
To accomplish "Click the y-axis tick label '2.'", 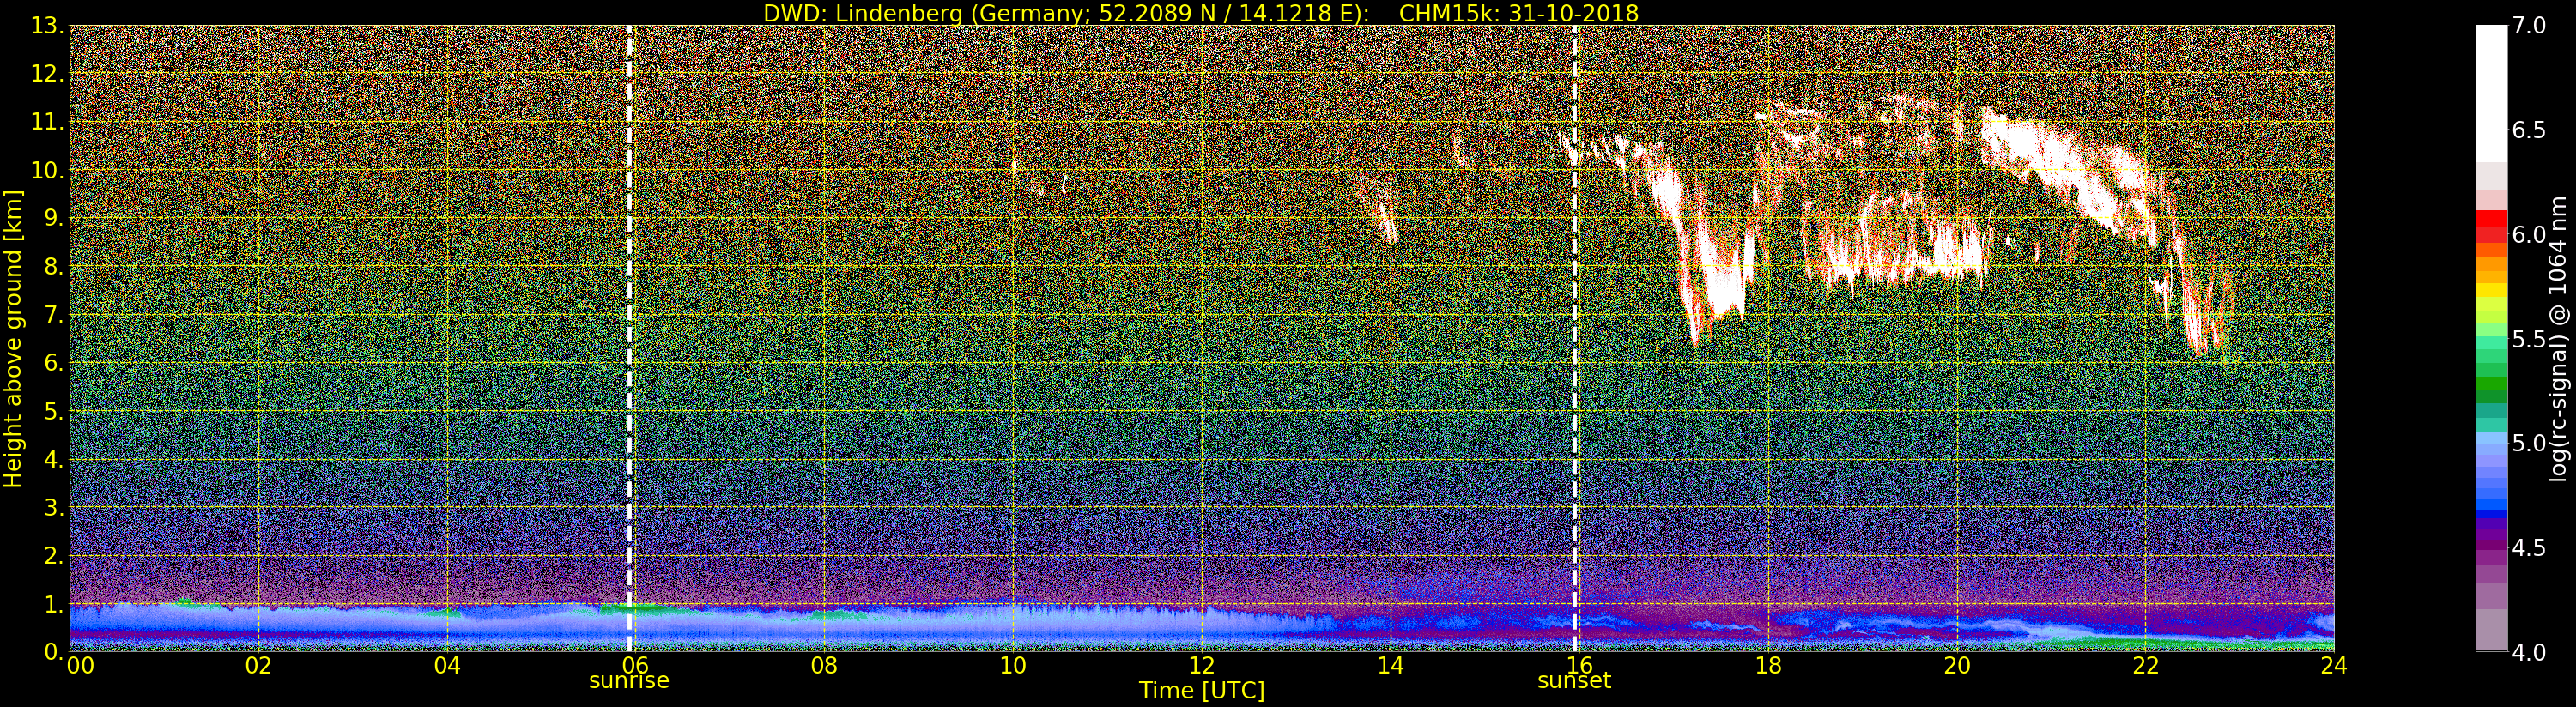I will click(x=53, y=555).
